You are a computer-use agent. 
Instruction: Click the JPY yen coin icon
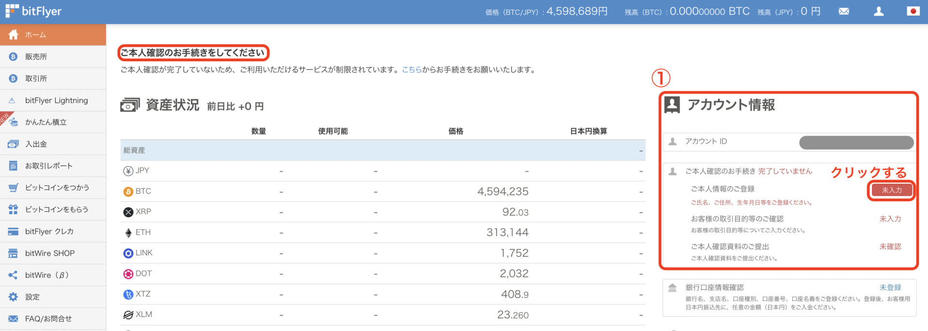click(x=128, y=171)
